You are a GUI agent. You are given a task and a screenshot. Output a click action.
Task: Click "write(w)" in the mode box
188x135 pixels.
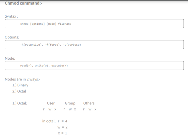(x=42, y=66)
